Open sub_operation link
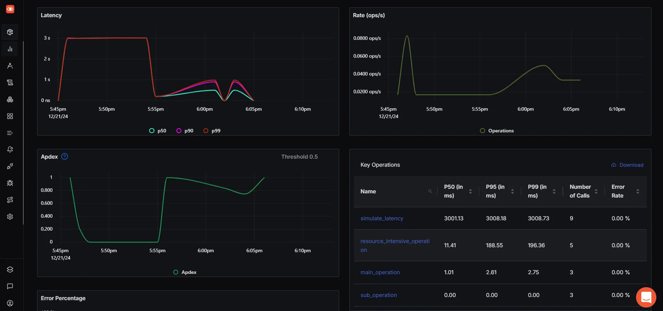Screen dimensions: 663x311 (379, 295)
